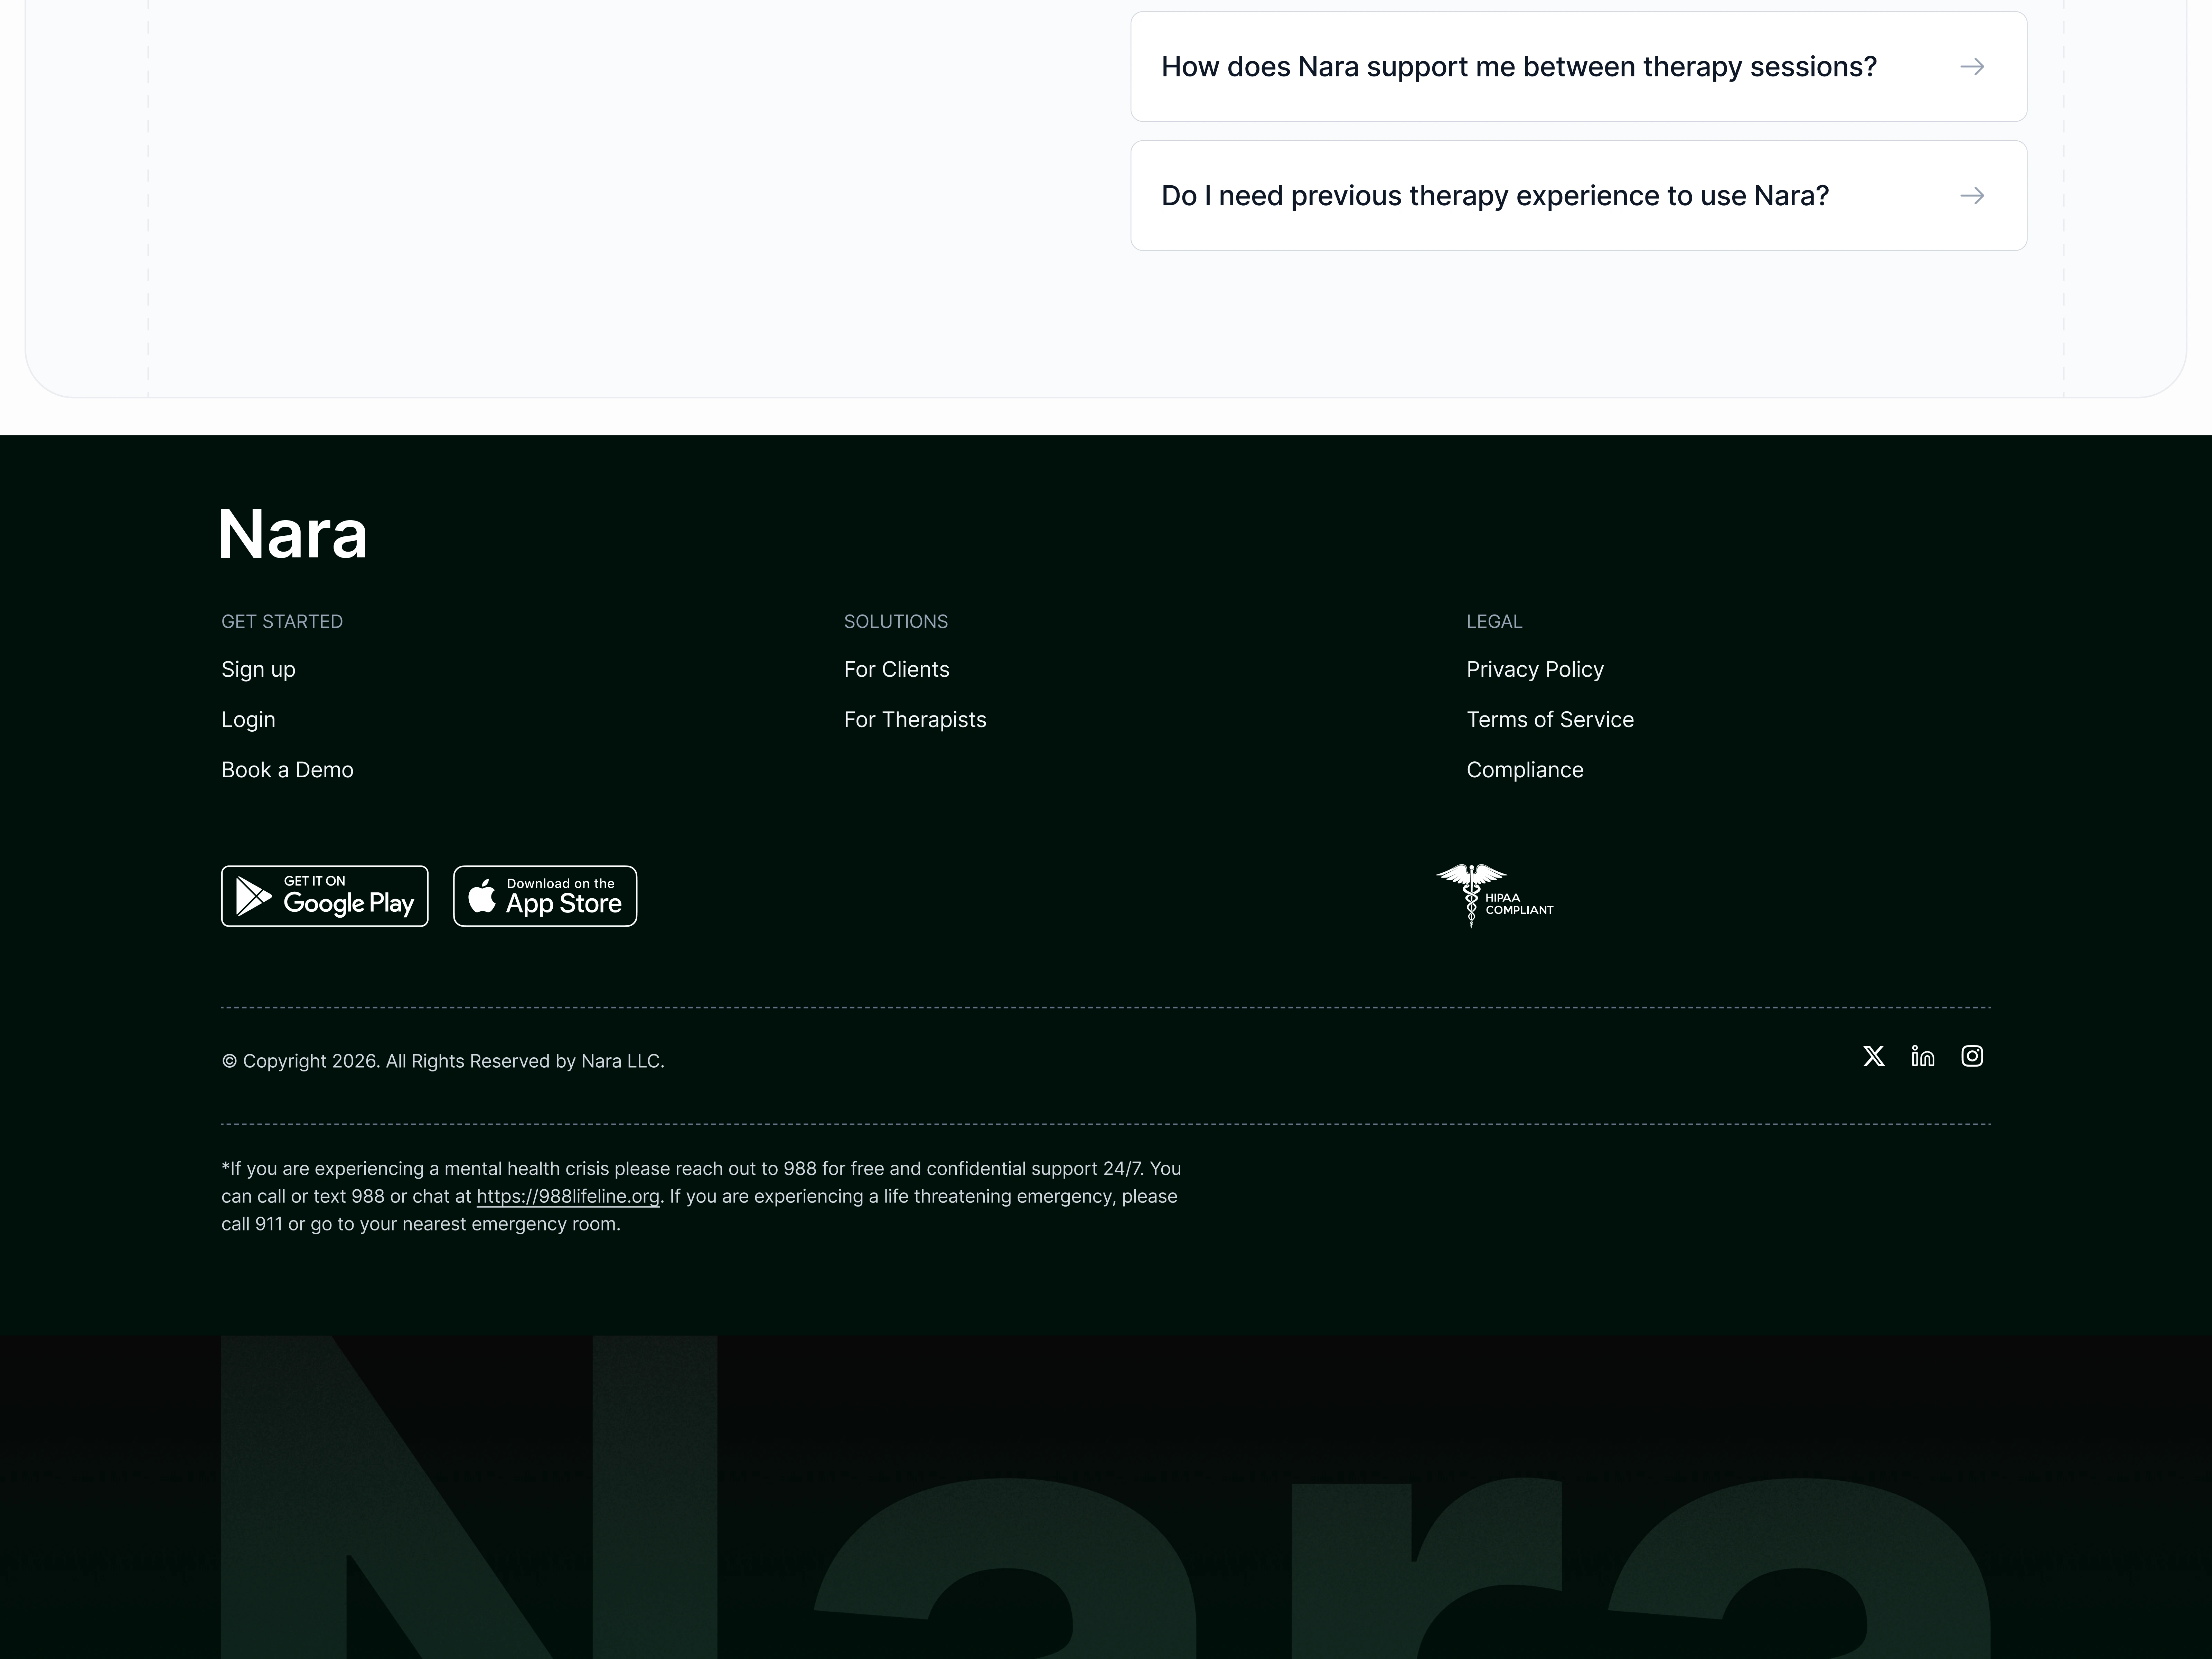Image resolution: width=2212 pixels, height=1659 pixels.
Task: View the Privacy Policy
Action: pyautogui.click(x=1534, y=669)
